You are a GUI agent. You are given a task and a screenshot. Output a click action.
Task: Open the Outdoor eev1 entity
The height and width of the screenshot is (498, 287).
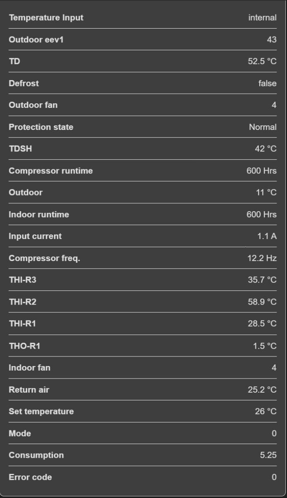click(x=36, y=40)
